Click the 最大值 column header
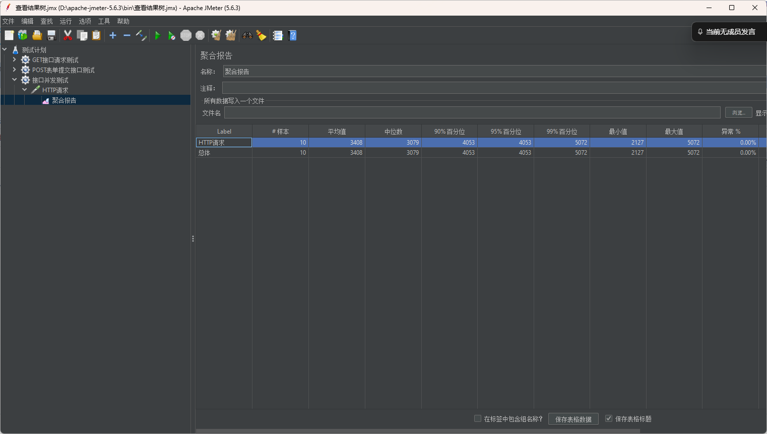This screenshot has width=767, height=434. pos(674,132)
